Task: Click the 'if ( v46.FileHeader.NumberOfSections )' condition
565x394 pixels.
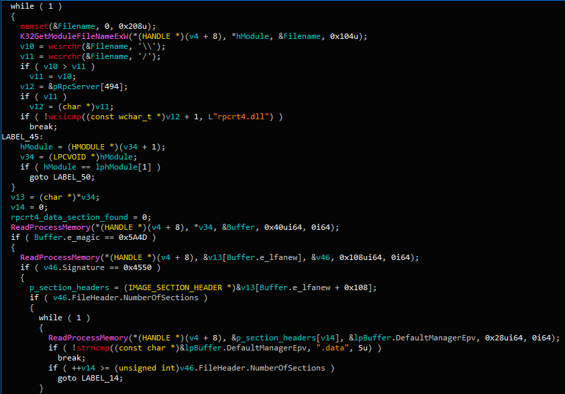Action: click(x=119, y=298)
